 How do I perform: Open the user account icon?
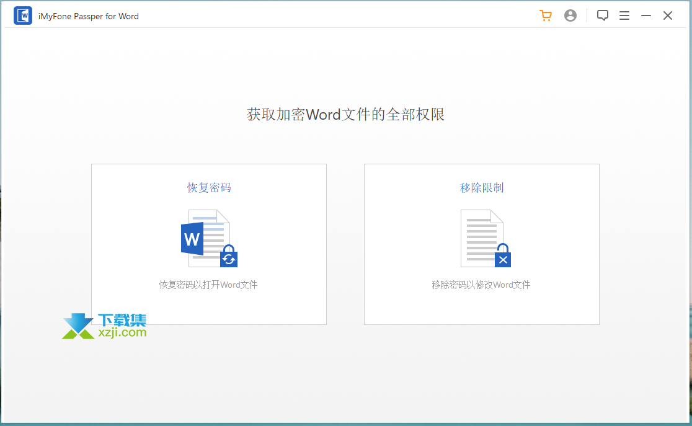(x=570, y=16)
